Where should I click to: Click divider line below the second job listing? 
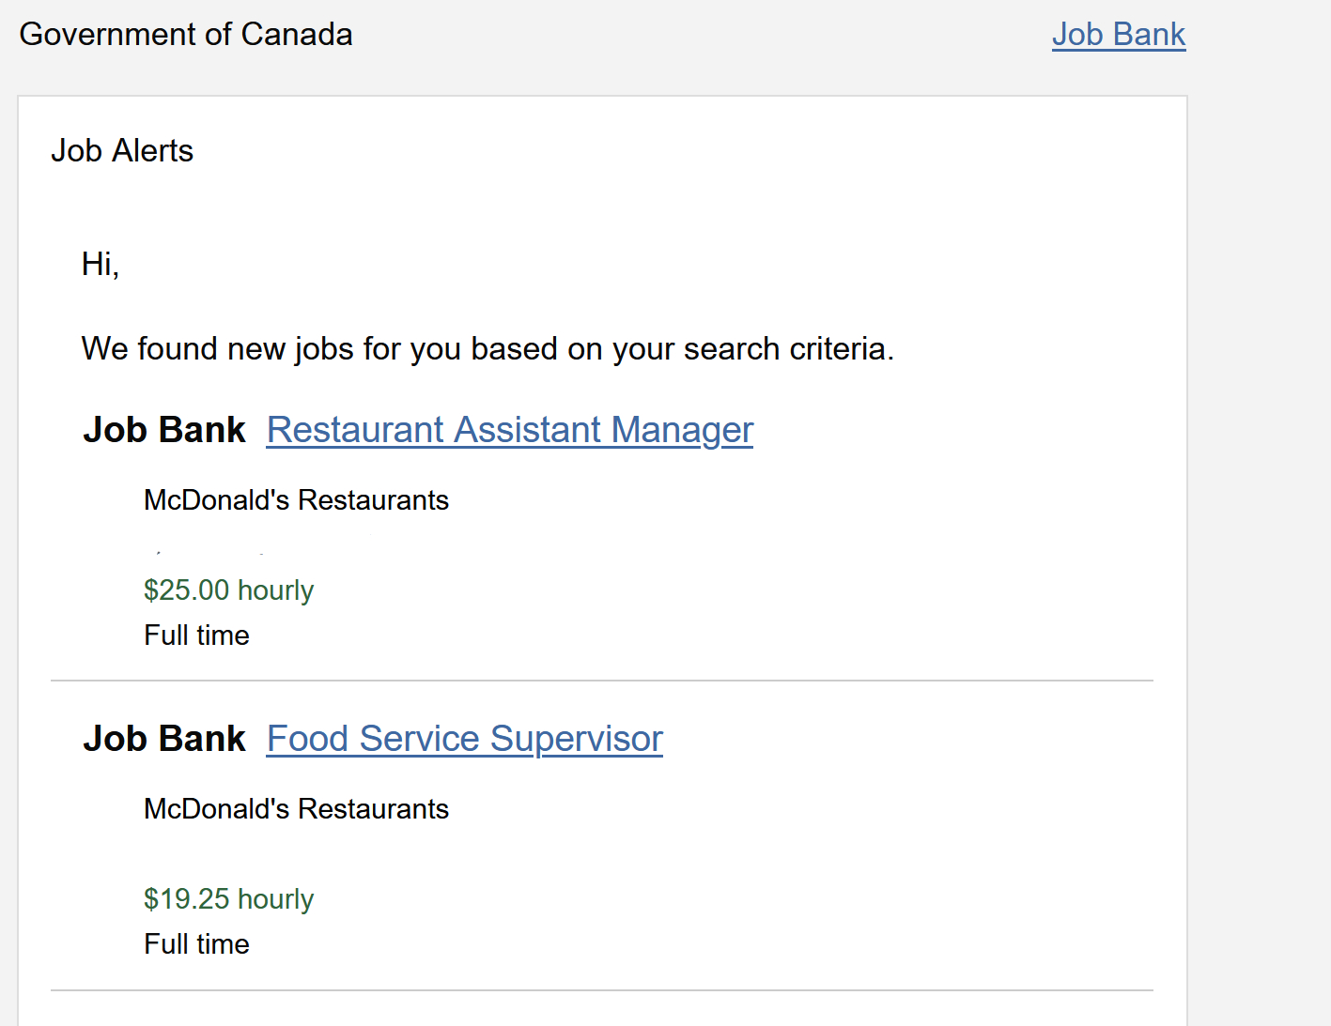(601, 990)
